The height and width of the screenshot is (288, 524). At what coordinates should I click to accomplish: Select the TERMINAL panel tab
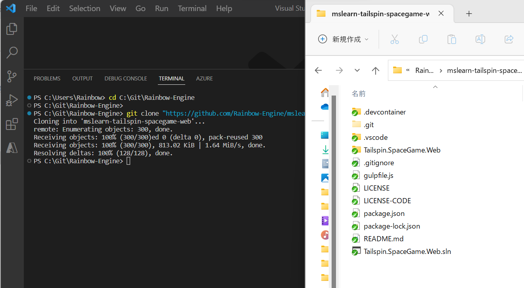tap(171, 78)
